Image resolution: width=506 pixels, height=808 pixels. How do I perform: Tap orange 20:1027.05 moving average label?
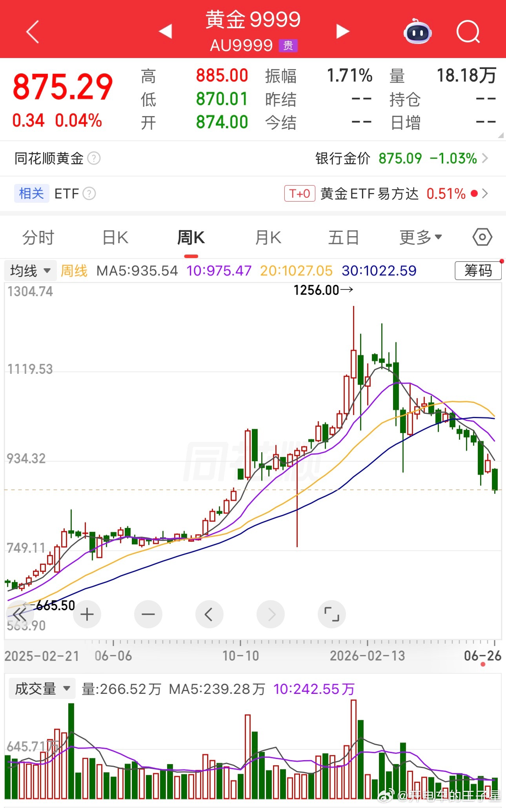coord(296,271)
